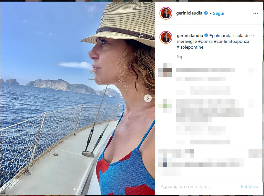Open the #ponza hashtag

click(x=205, y=41)
